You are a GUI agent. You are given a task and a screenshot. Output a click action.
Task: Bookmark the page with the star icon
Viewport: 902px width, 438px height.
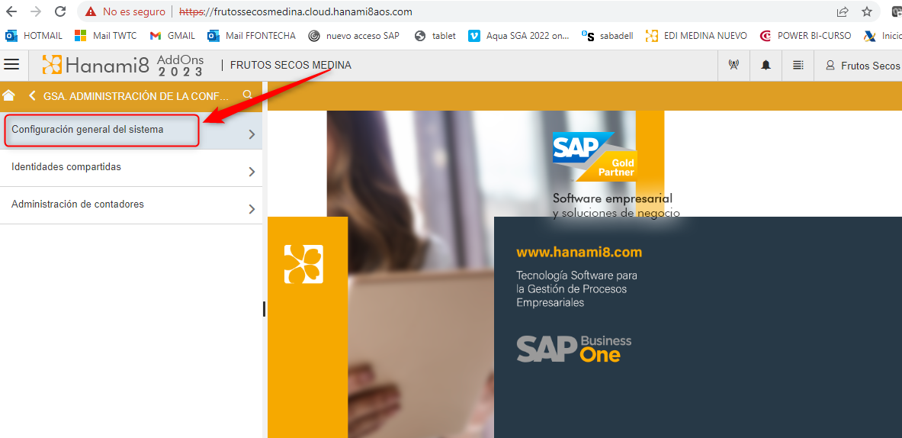coord(867,11)
